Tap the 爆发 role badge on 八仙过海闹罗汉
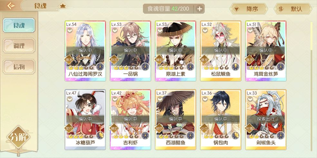Screen dimensions: 317x158 click(x=69, y=60)
